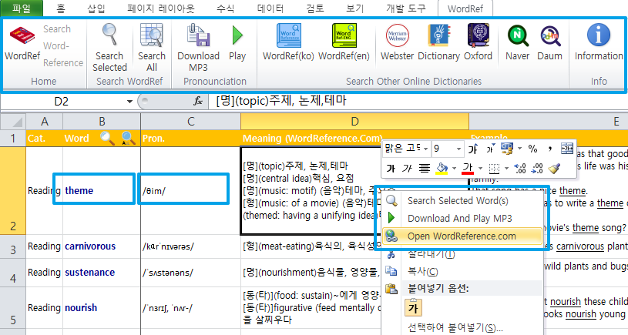
Task: Open WordRef(ko) dictionary icon
Action: (288, 35)
